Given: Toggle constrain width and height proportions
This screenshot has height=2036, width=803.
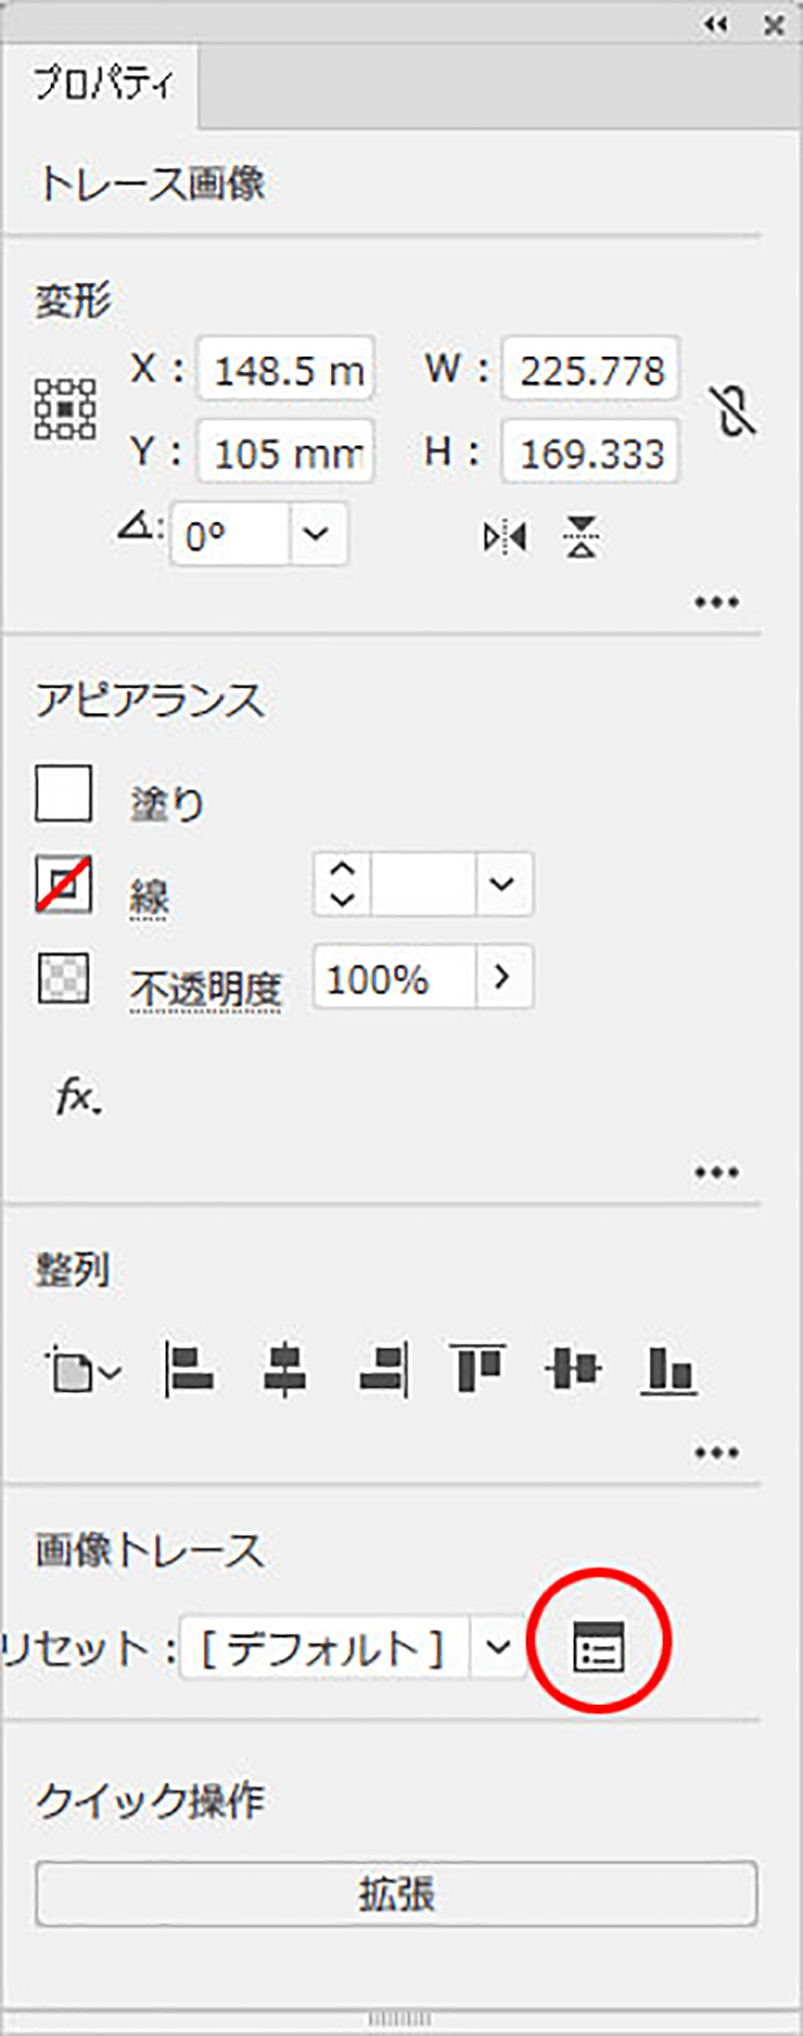Looking at the screenshot, I should 735,411.
